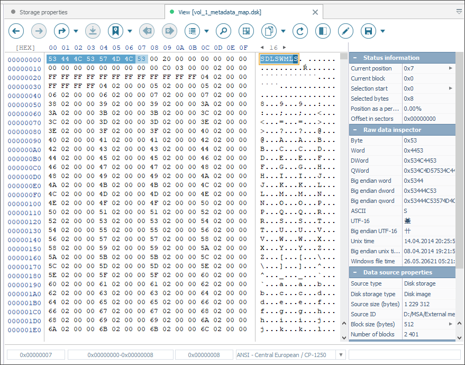The width and height of the screenshot is (465, 365).
Task: Collapse the Status information section
Action: tap(354, 58)
